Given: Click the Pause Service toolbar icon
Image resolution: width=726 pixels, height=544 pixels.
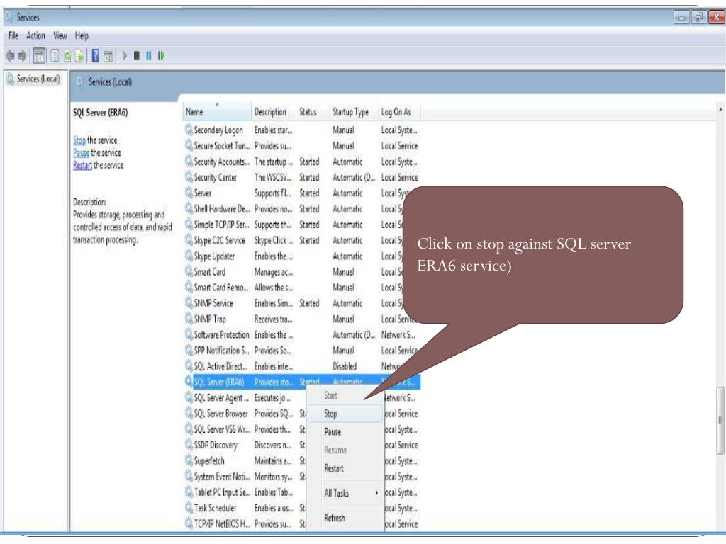Looking at the screenshot, I should coord(149,55).
